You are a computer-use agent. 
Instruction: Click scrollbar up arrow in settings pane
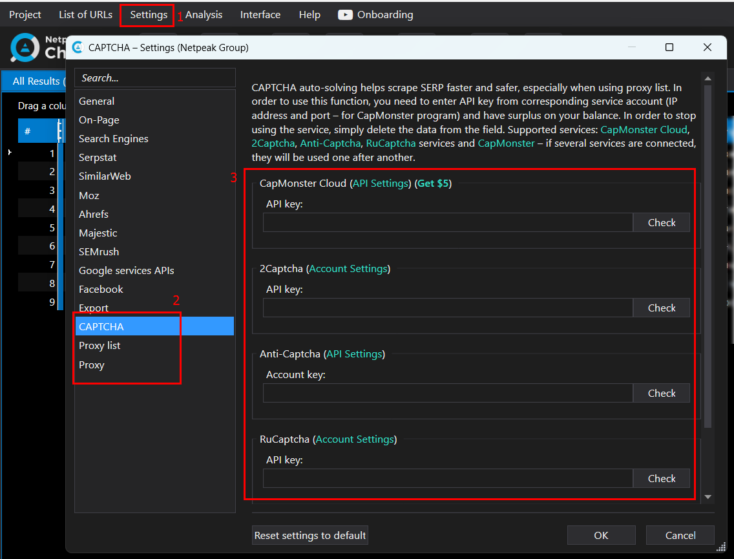[708, 79]
